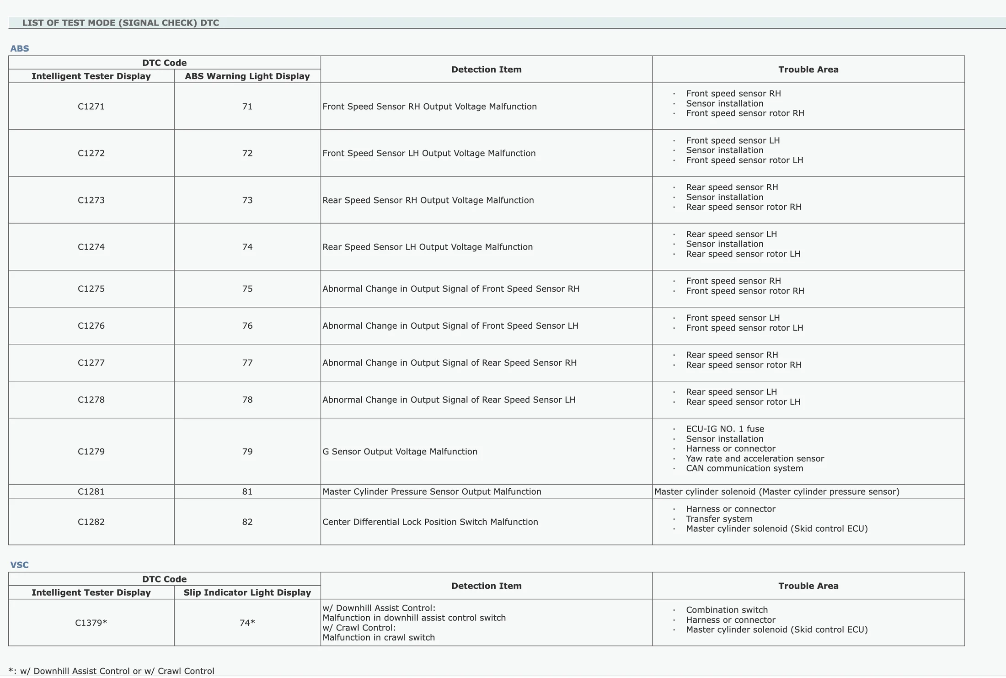Click the C1278 code cell
The width and height of the screenshot is (1006, 678).
91,400
